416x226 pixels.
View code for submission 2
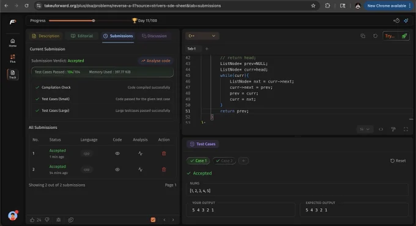point(117,170)
